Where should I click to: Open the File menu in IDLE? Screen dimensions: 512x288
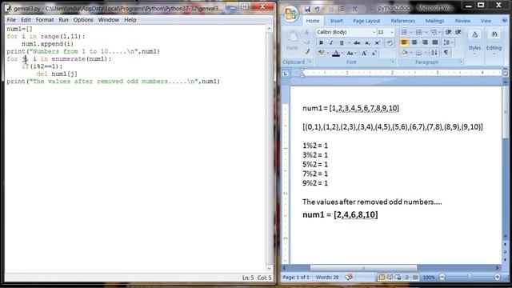11,20
